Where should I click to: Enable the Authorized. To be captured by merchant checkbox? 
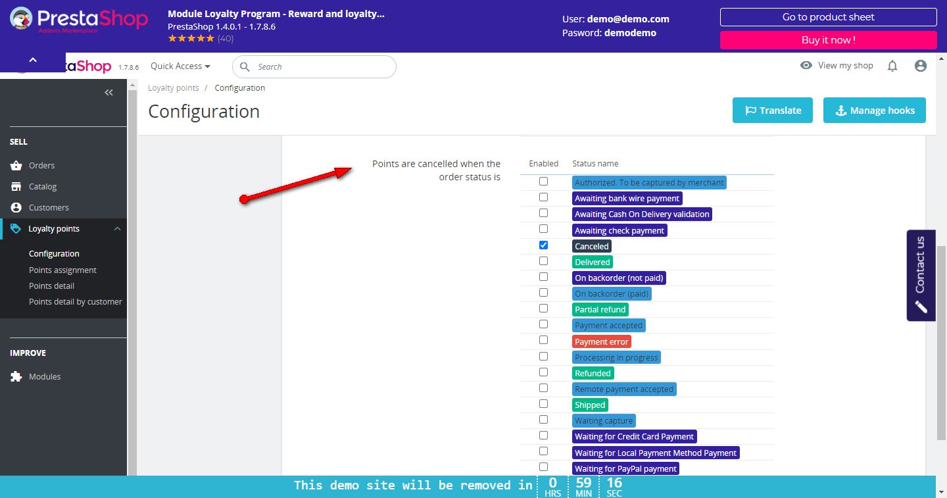tap(543, 182)
